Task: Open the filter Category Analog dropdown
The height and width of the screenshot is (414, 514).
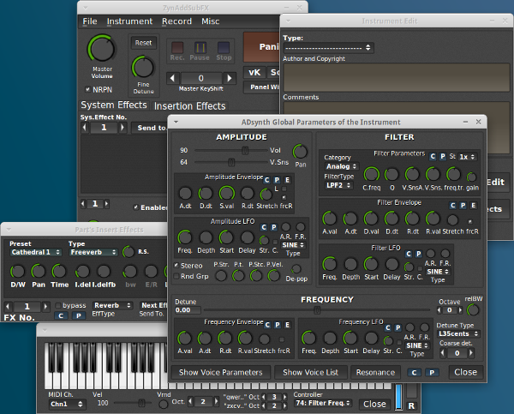Action: (x=341, y=166)
